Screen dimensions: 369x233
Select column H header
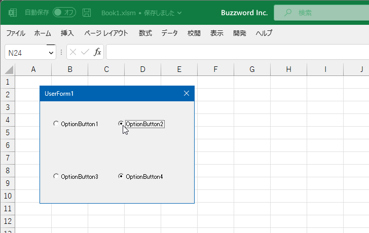289,69
